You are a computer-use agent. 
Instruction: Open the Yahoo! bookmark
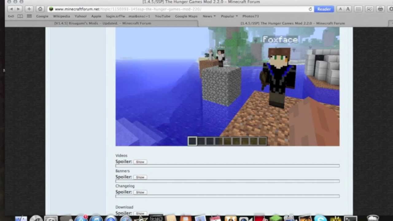[80, 16]
